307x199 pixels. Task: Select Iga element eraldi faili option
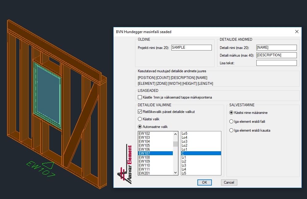click(x=231, y=122)
